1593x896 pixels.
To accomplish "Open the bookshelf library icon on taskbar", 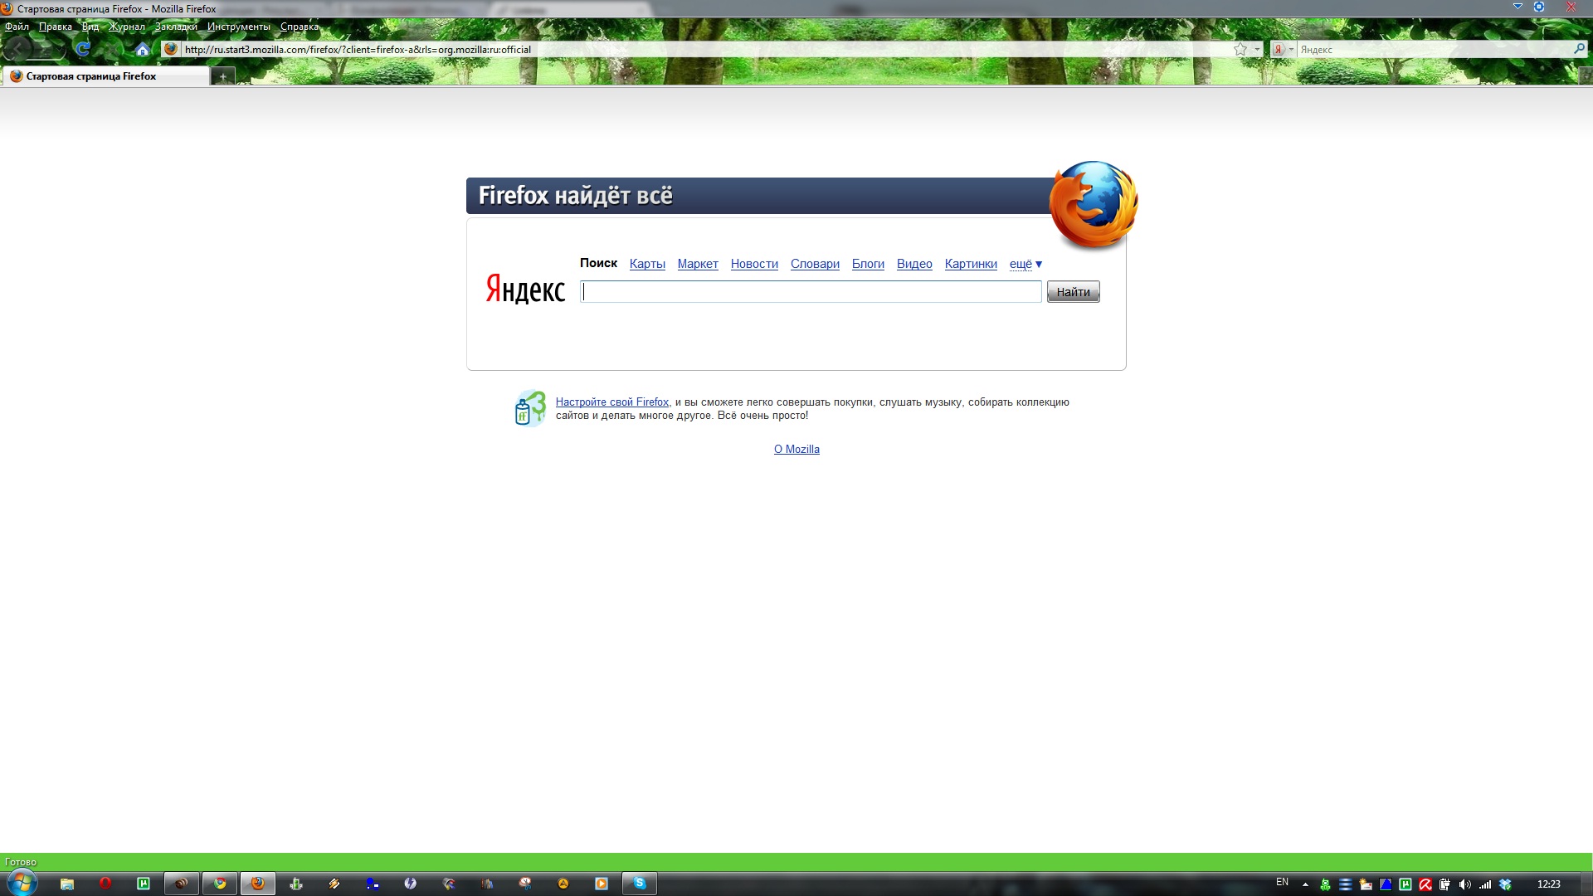I will coord(487,884).
